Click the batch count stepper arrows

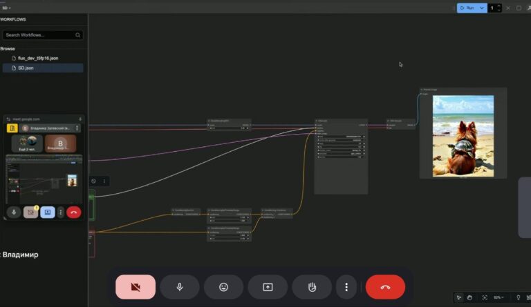coord(501,8)
